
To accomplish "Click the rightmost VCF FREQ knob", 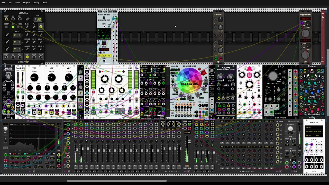I will [x=69, y=77].
